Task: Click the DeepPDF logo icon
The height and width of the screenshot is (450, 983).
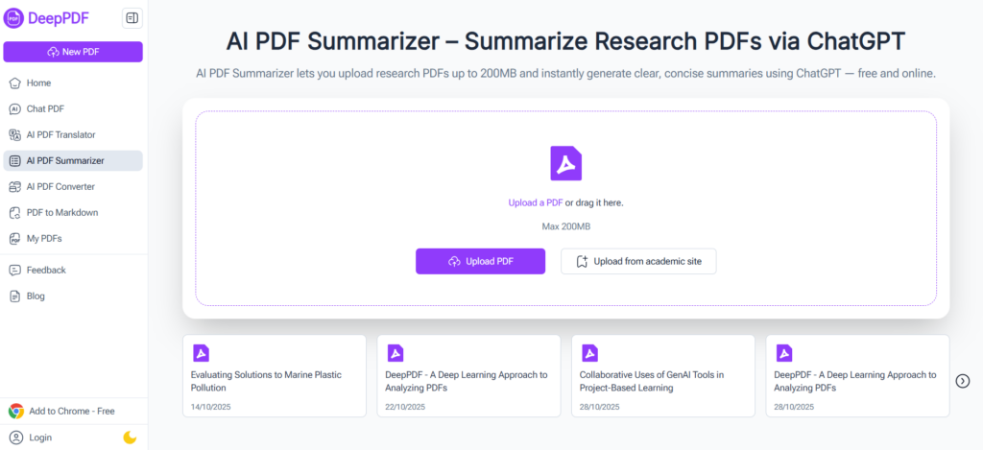Action: 13,18
